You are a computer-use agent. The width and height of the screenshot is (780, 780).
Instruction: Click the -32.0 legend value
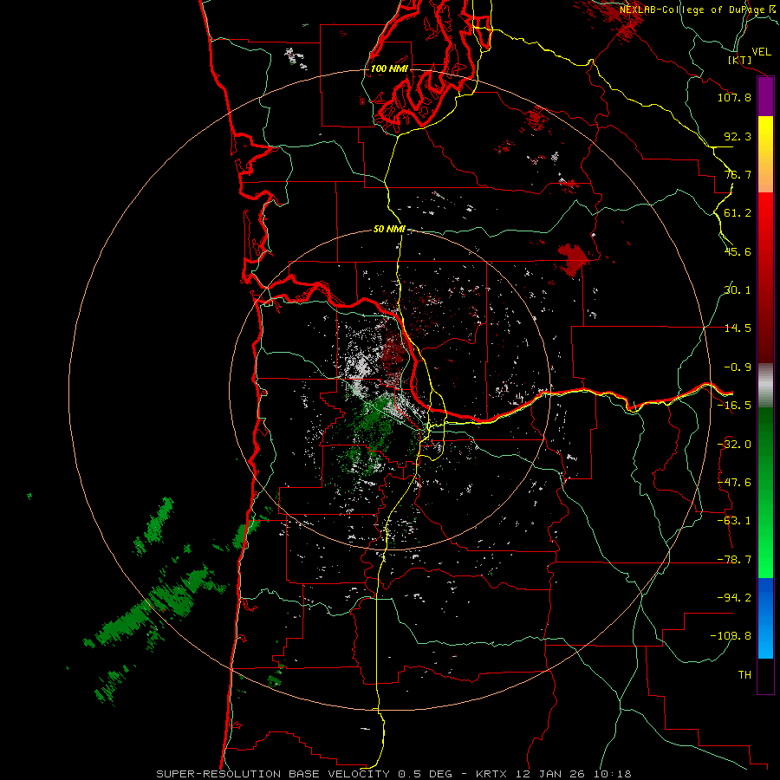(734, 445)
